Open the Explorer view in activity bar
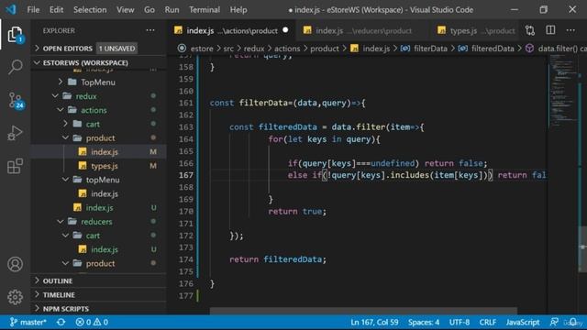 click(x=15, y=35)
